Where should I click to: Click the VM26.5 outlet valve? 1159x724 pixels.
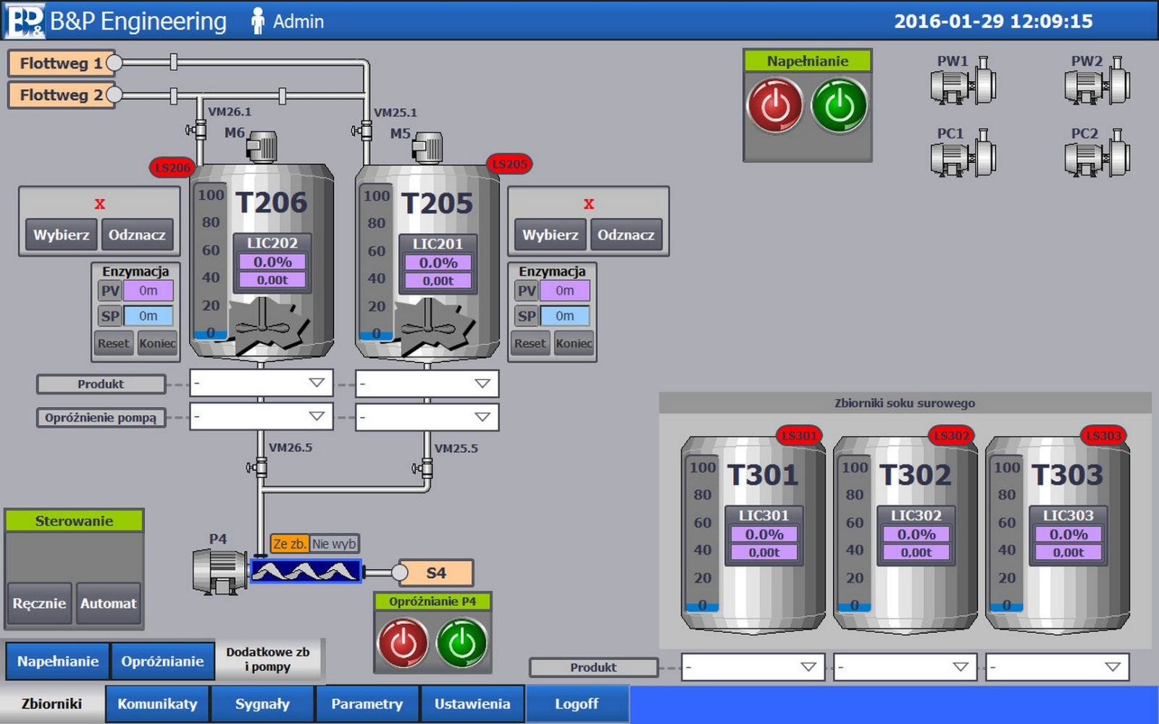259,468
